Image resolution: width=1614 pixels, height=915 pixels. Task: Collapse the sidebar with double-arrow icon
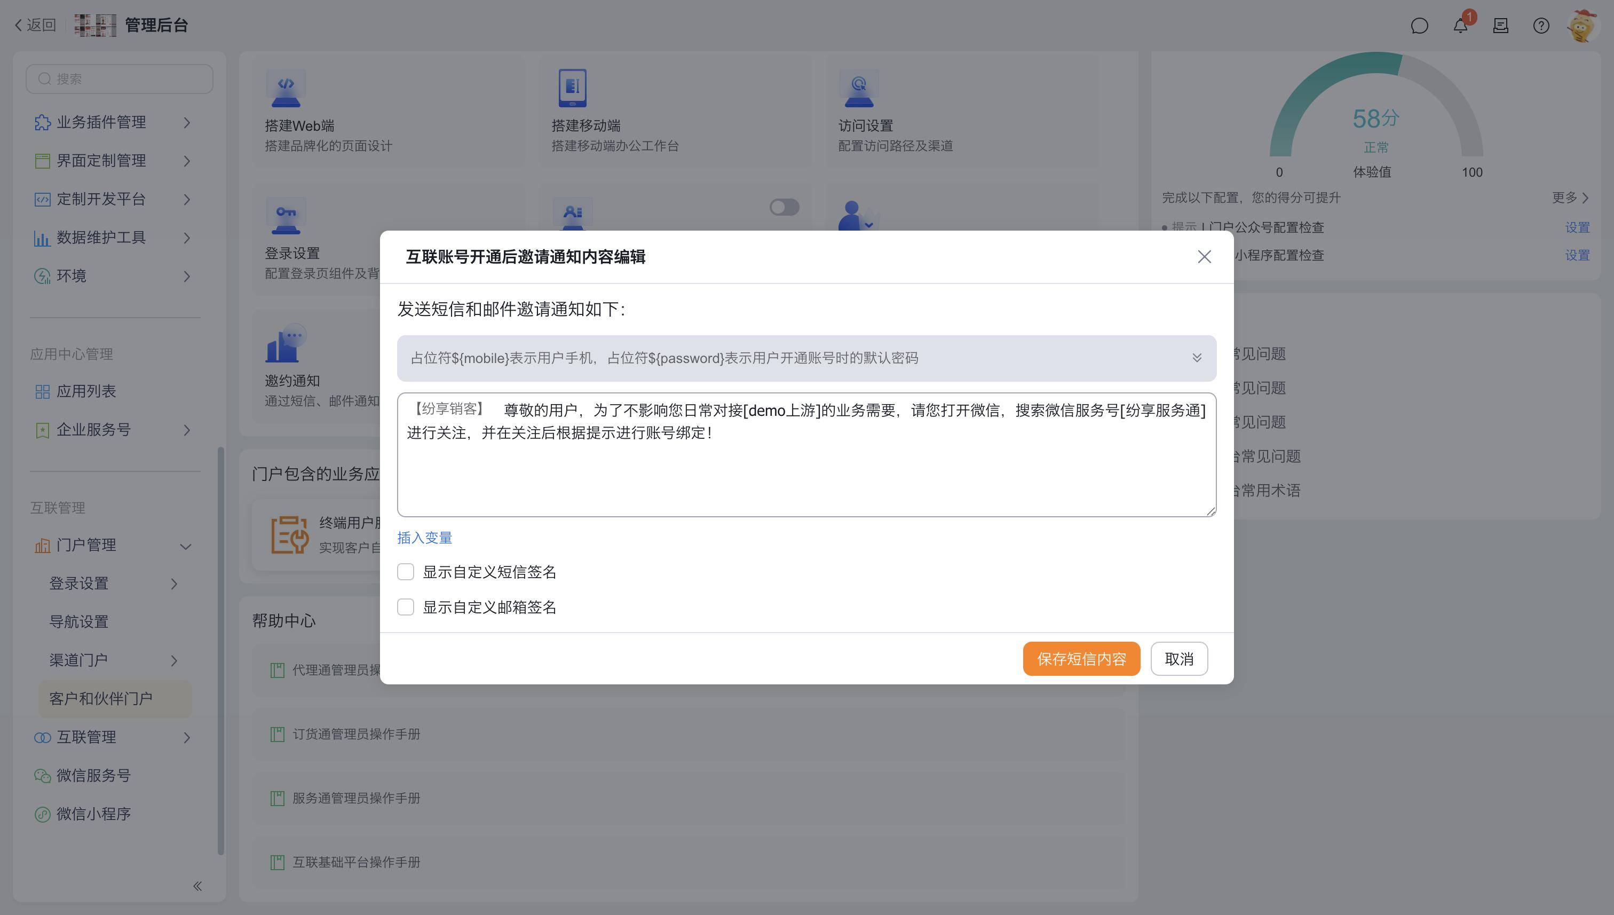197,886
